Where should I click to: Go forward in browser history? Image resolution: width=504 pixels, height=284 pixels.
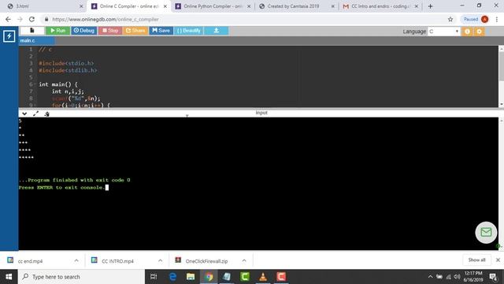coord(20,19)
